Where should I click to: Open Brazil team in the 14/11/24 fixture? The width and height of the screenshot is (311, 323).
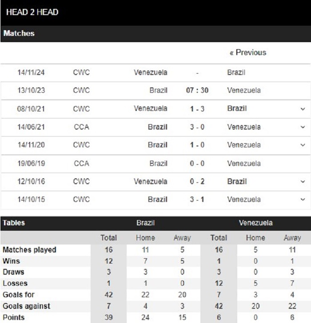(236, 72)
